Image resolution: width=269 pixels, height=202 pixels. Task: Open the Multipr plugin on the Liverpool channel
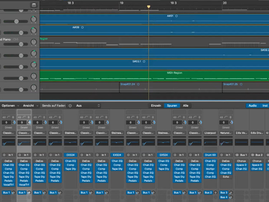click(x=210, y=169)
